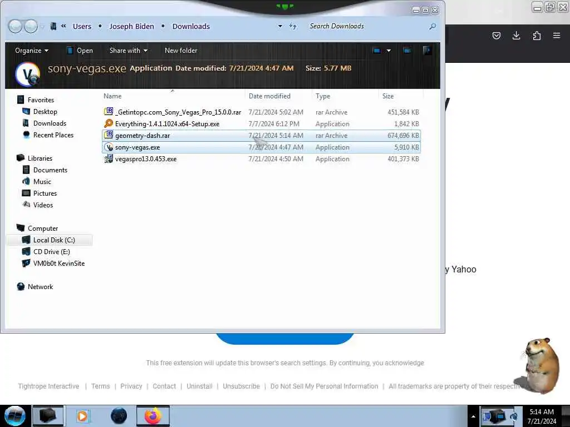Open the Firefox extensions puzzle icon

(x=537, y=35)
